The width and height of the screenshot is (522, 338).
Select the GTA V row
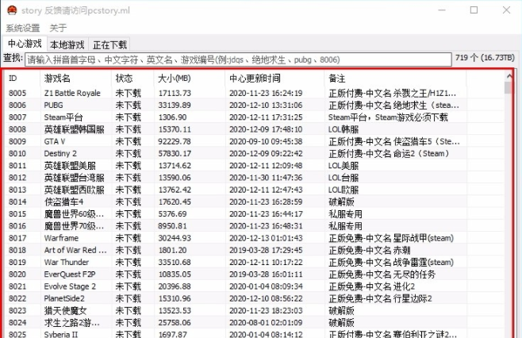(255, 141)
